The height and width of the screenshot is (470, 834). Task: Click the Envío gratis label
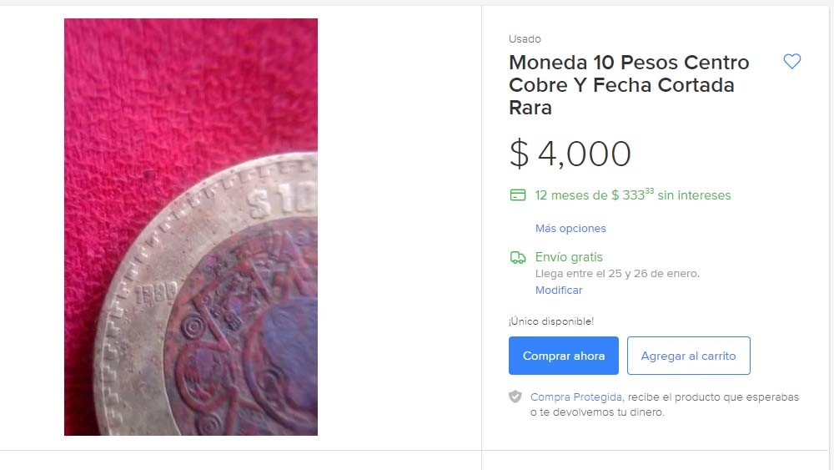coord(569,257)
